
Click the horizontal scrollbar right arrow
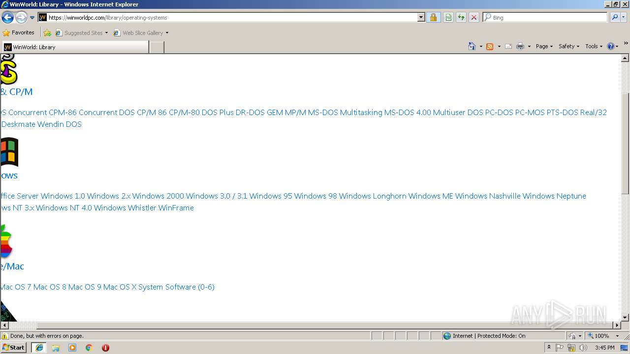coord(617,325)
